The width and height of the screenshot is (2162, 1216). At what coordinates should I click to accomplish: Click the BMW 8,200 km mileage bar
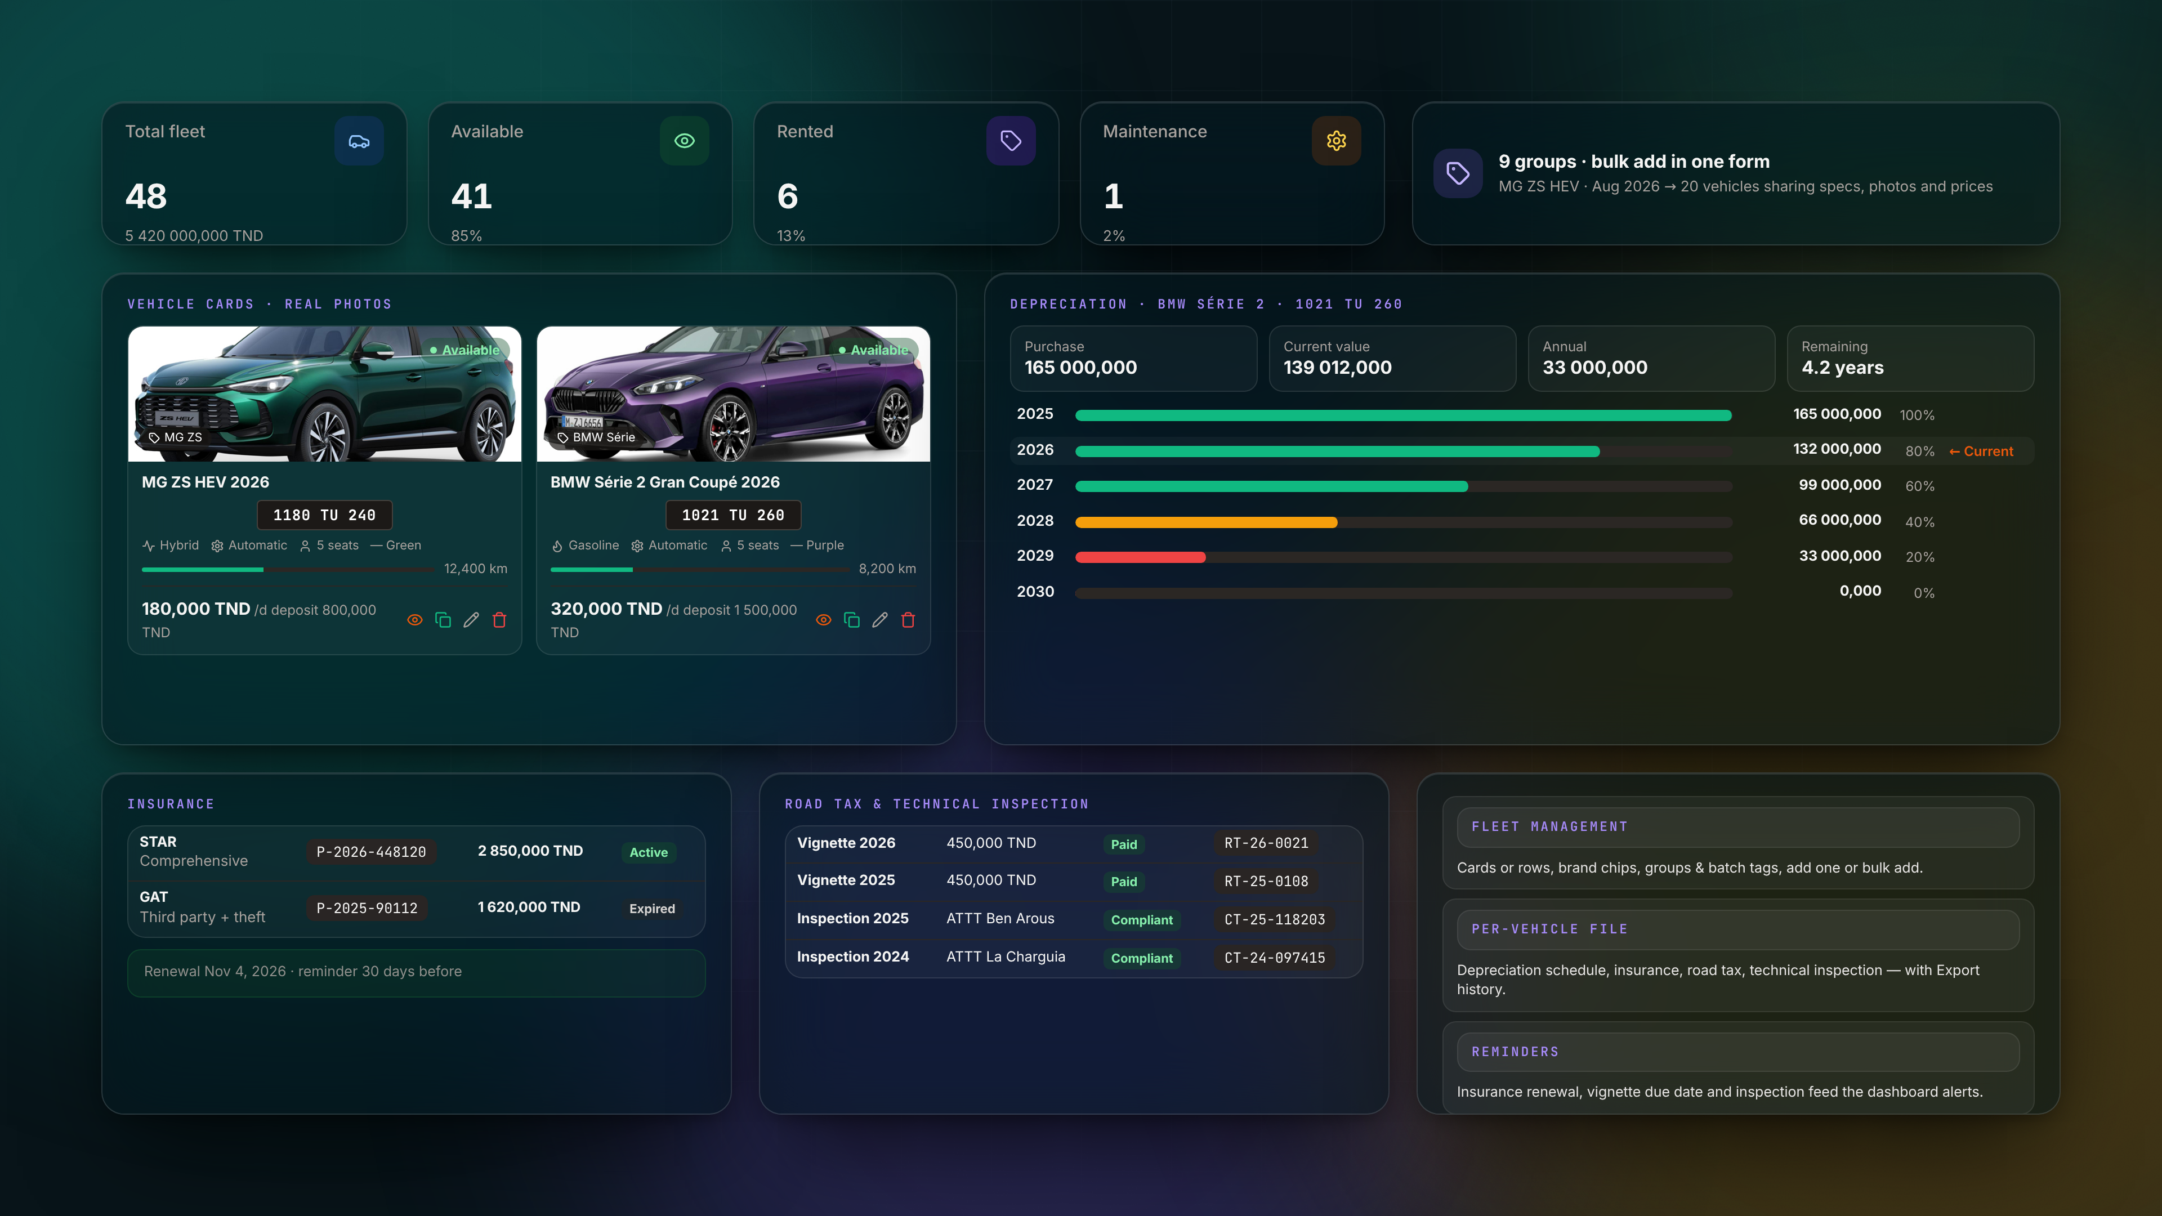(700, 570)
